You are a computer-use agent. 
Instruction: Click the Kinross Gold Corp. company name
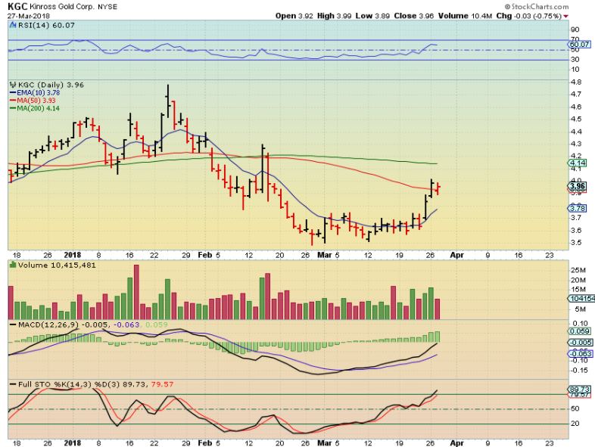click(x=61, y=7)
